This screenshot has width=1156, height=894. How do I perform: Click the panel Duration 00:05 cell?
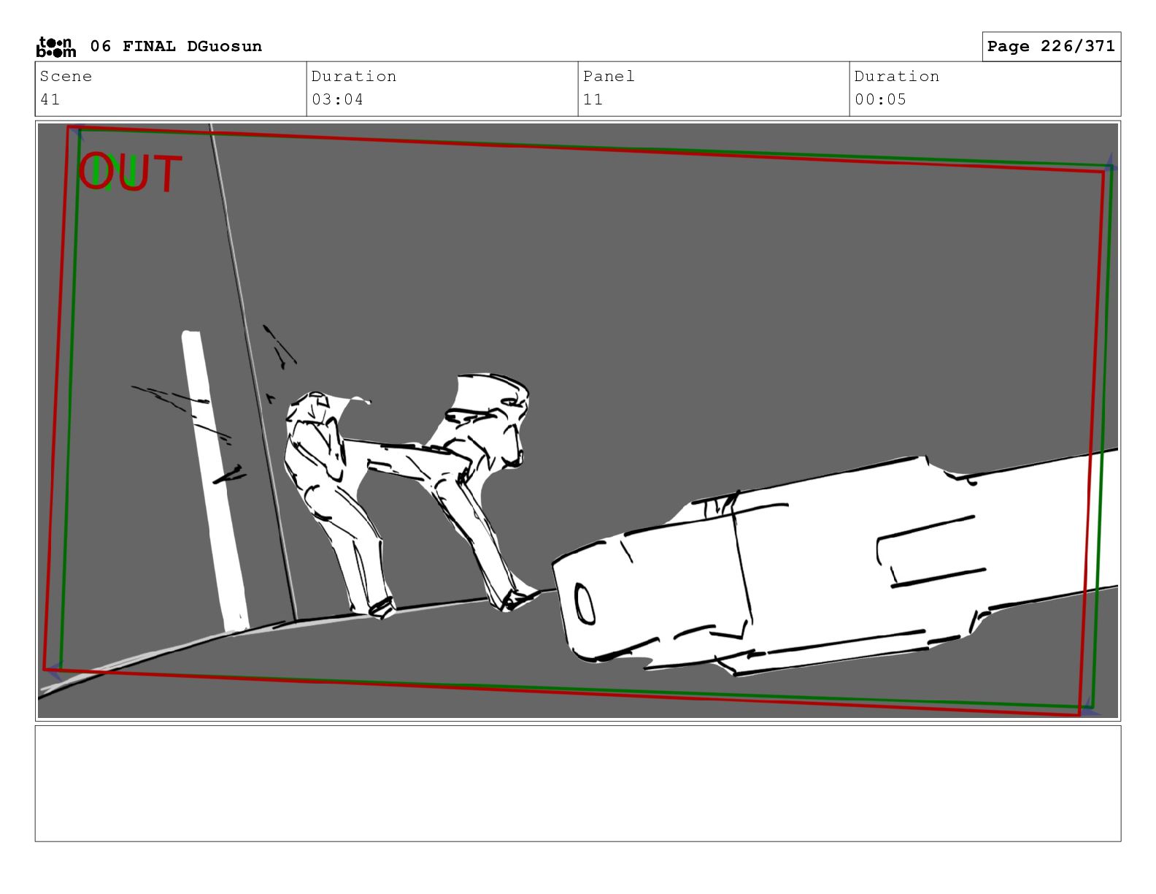pos(984,88)
